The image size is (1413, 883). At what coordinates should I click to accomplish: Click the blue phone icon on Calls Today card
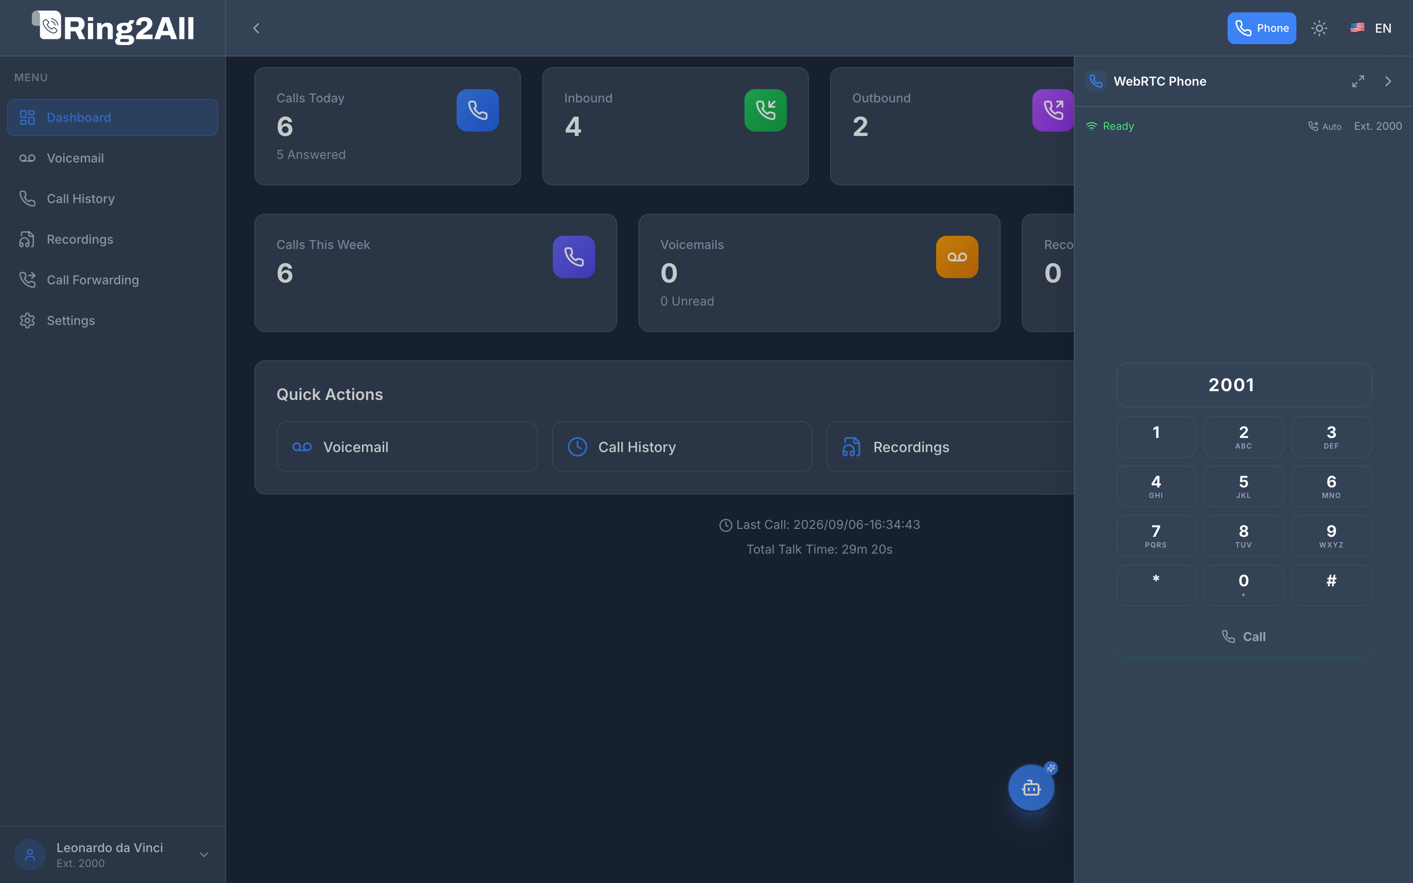coord(478,110)
